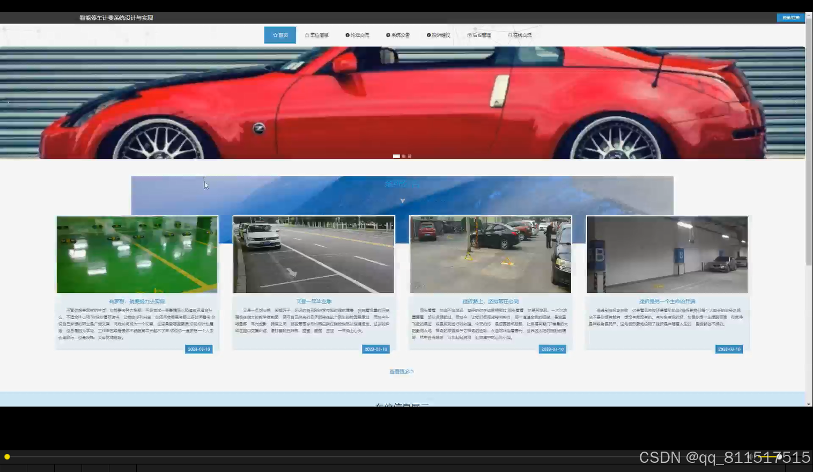Open green garage floor thumbnail

[137, 255]
